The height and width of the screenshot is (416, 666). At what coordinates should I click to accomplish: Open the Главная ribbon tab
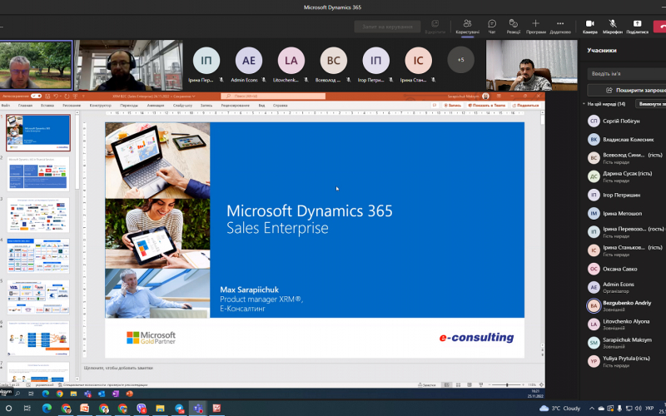pyautogui.click(x=25, y=106)
